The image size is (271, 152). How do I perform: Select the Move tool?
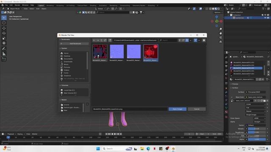[4, 28]
